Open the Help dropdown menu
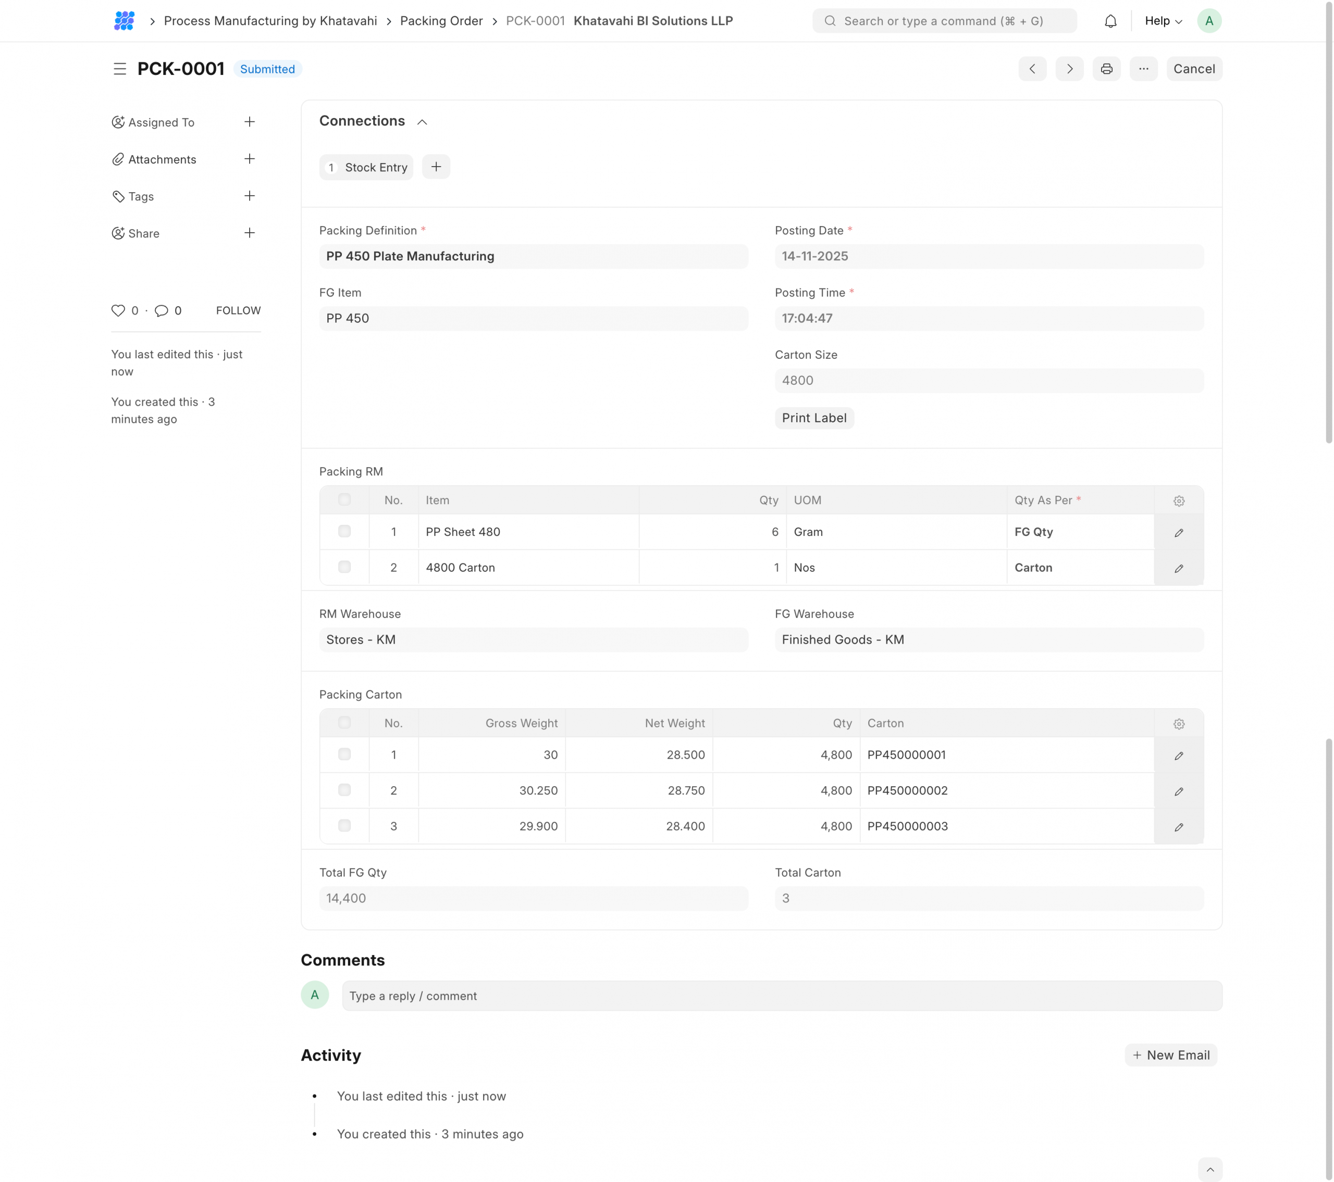This screenshot has width=1334, height=1182. point(1163,21)
